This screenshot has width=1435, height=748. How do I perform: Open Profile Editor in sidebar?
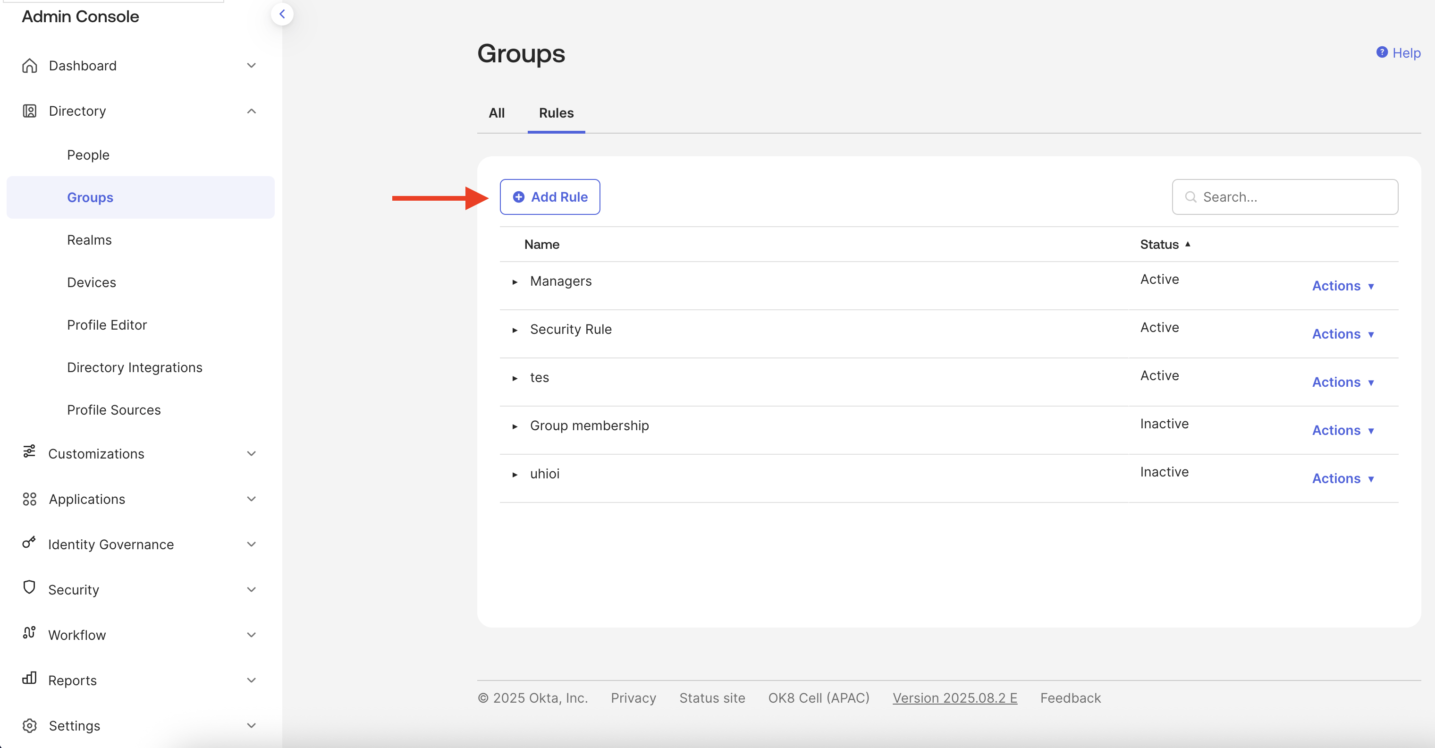coord(107,325)
